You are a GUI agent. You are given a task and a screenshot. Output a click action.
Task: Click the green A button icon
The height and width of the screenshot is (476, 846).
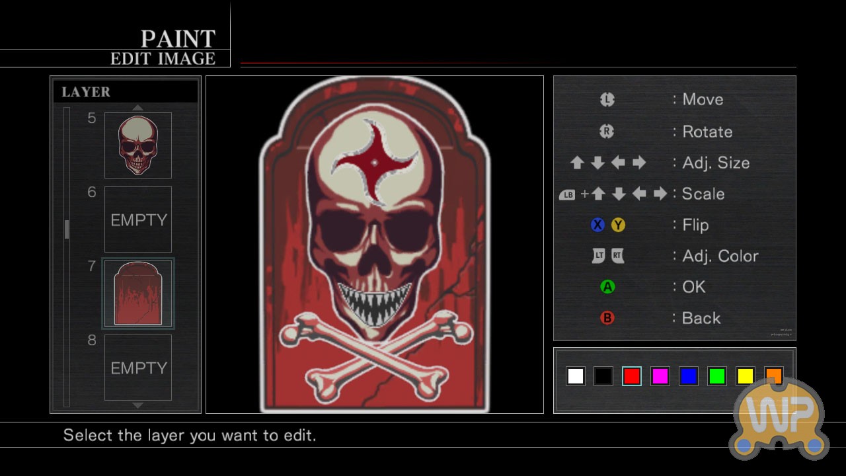(607, 287)
